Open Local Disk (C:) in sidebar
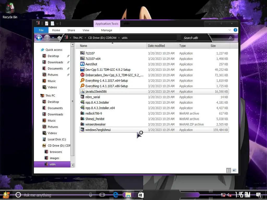The image size is (267, 200). coord(57,139)
